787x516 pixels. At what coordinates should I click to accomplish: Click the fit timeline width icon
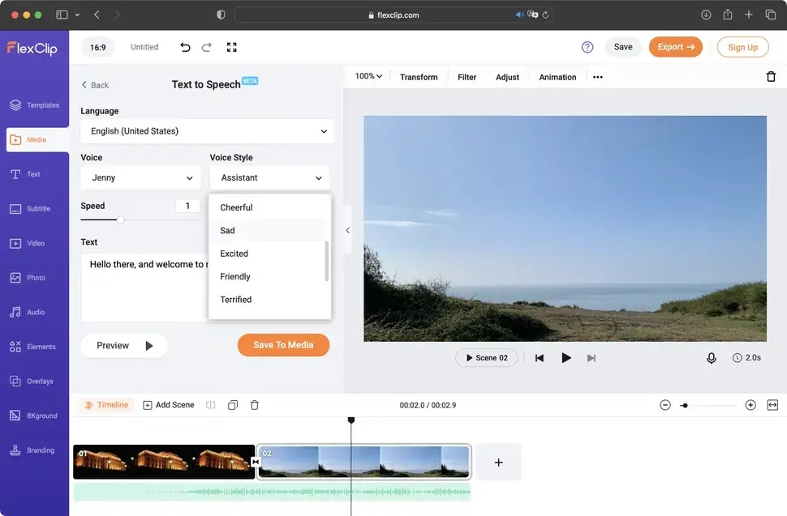(x=772, y=405)
